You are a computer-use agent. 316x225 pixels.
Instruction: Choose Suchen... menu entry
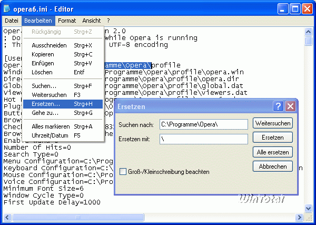click(x=63, y=86)
